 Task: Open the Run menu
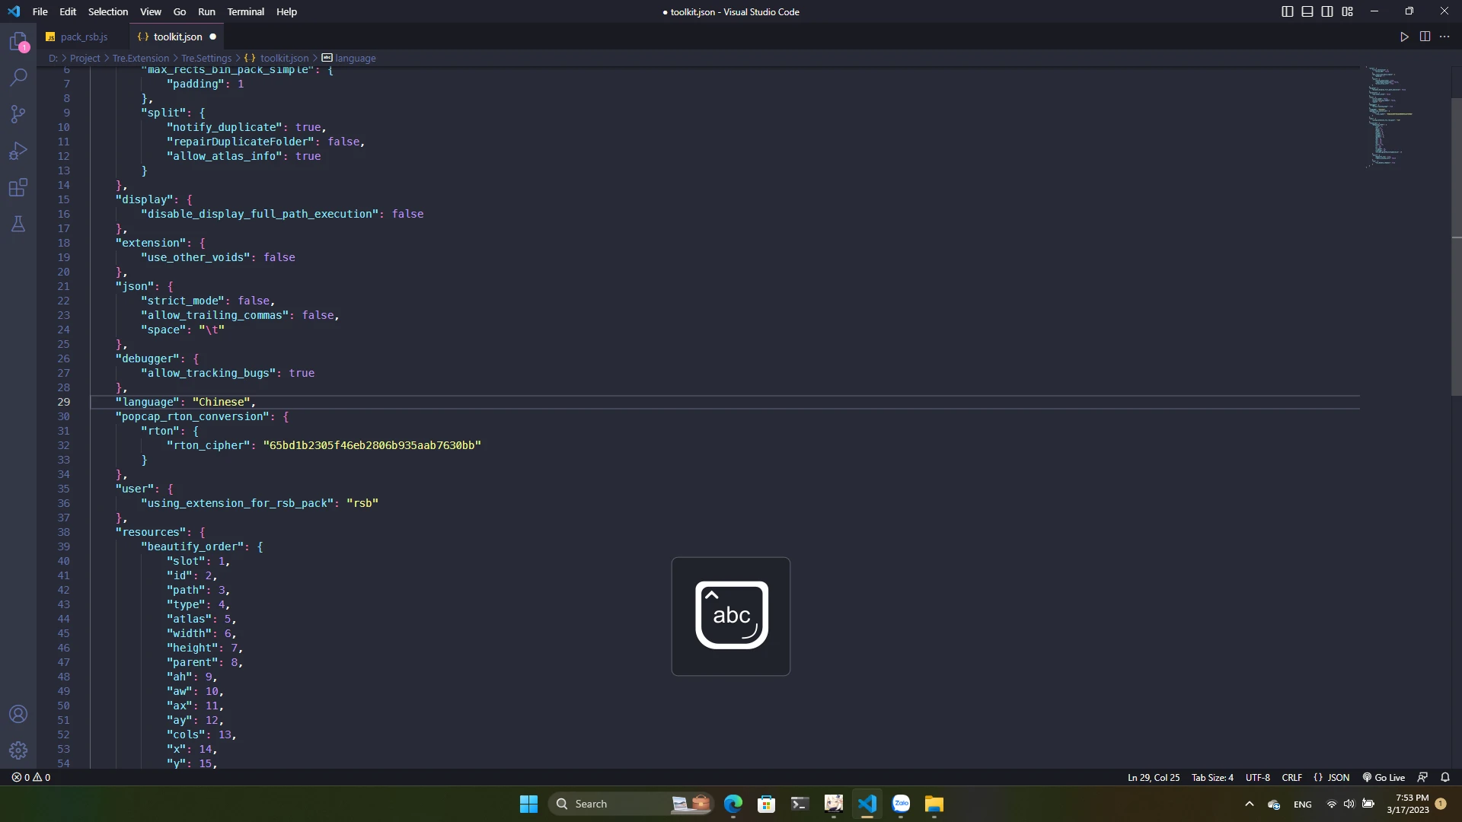point(206,11)
